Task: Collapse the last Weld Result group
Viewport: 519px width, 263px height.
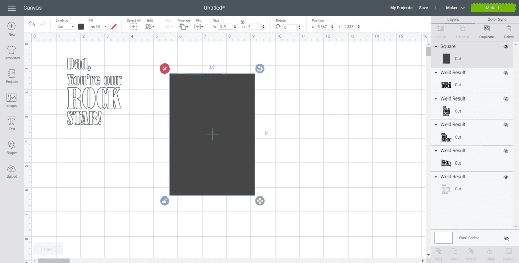Action: click(x=436, y=177)
